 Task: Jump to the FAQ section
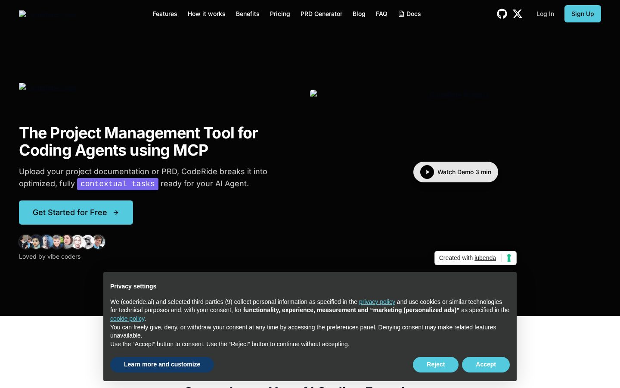(381, 14)
